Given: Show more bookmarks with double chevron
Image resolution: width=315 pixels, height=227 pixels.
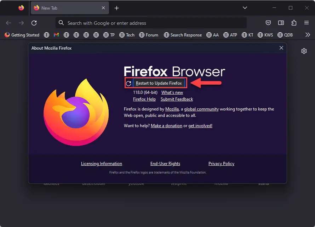Looking at the screenshot, I should (x=308, y=35).
